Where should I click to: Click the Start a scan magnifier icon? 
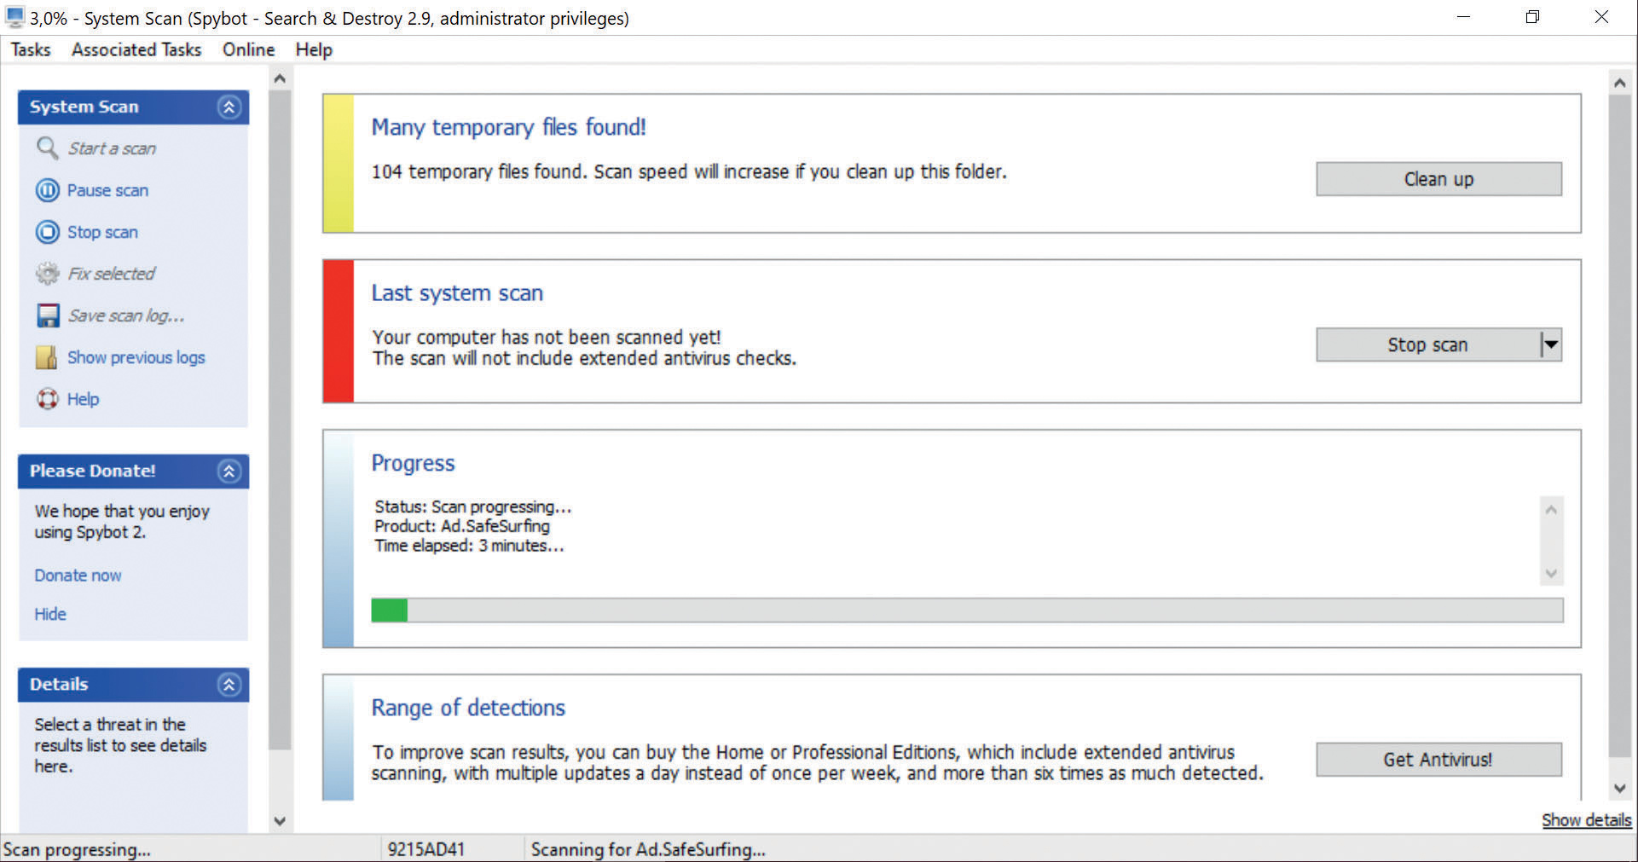point(47,148)
